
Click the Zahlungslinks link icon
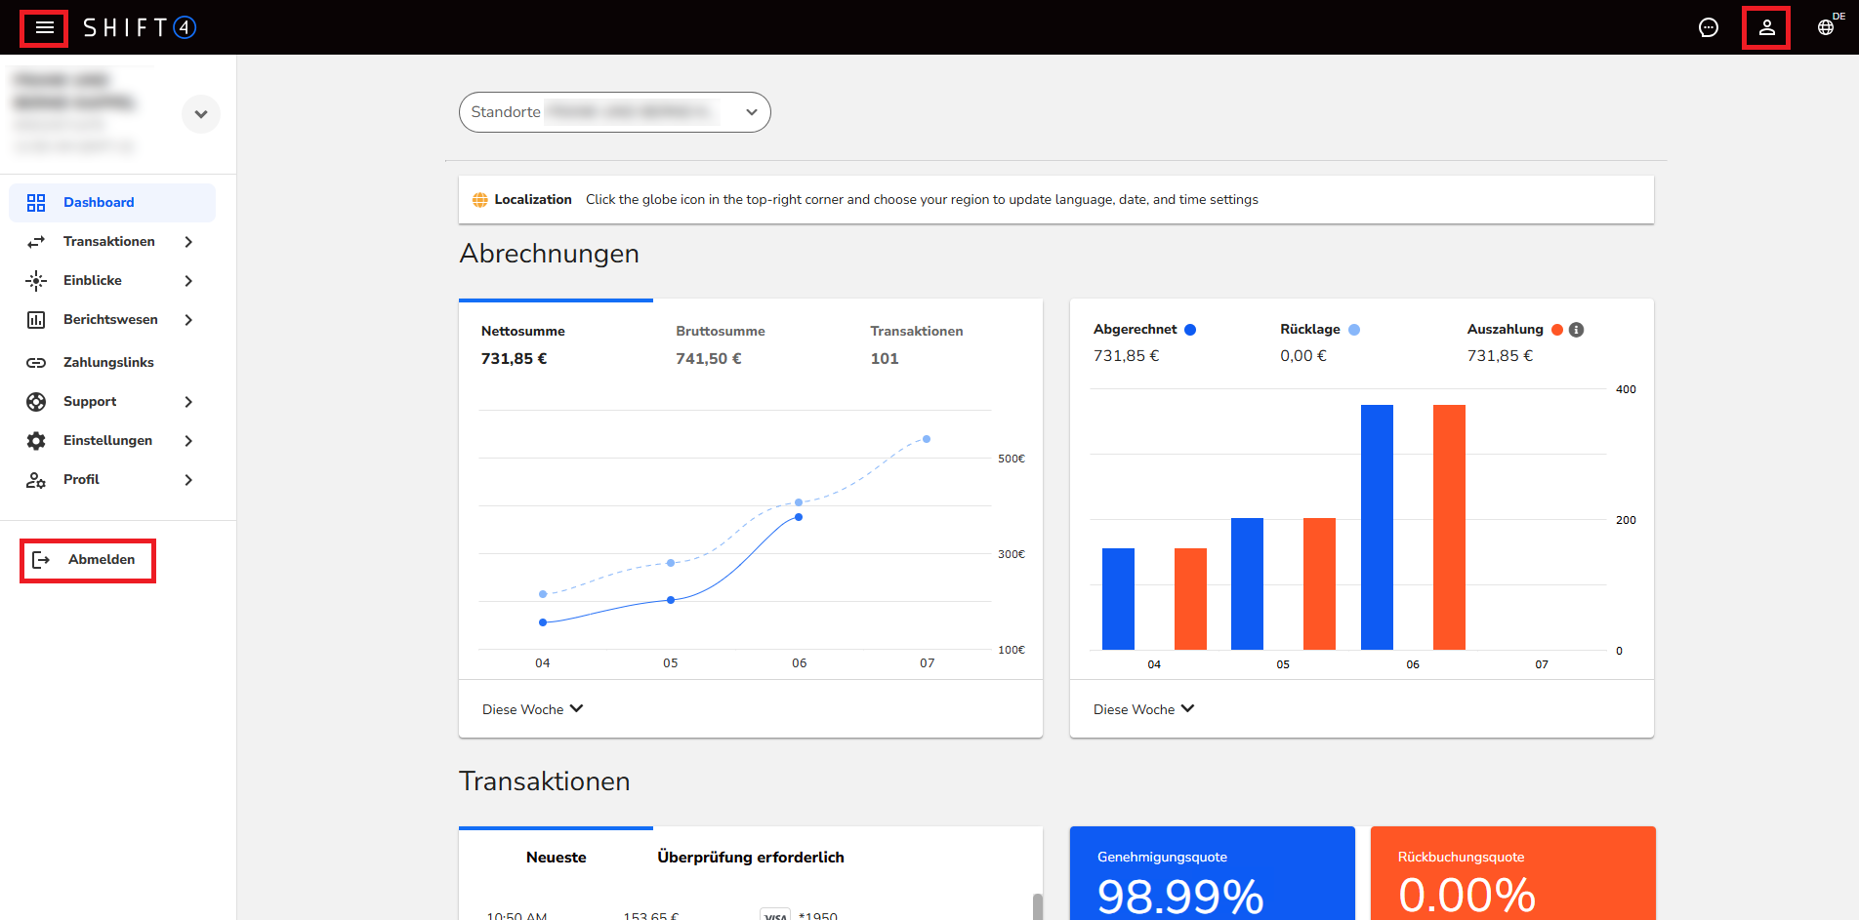pyautogui.click(x=36, y=363)
